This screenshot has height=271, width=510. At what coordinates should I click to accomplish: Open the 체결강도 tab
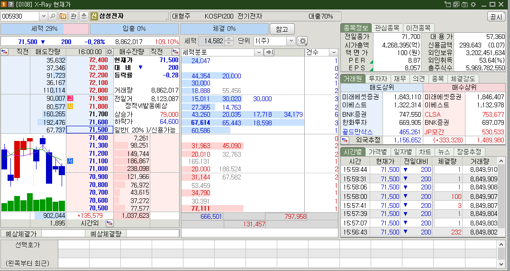463,79
